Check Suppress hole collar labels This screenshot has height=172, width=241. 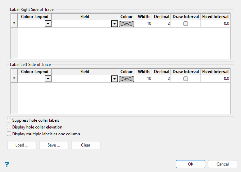(x=9, y=120)
